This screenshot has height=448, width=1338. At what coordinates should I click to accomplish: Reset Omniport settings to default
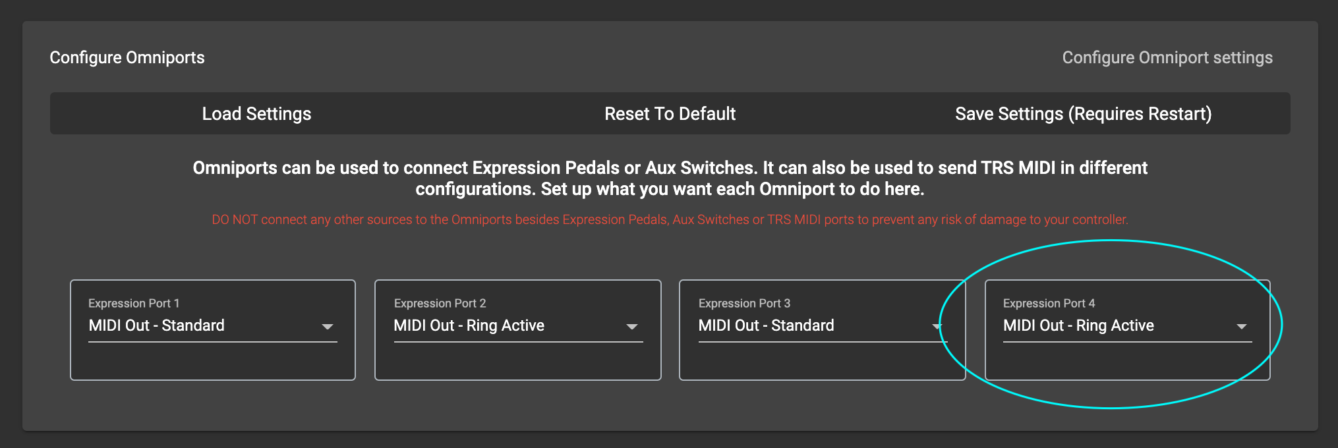[x=670, y=114]
